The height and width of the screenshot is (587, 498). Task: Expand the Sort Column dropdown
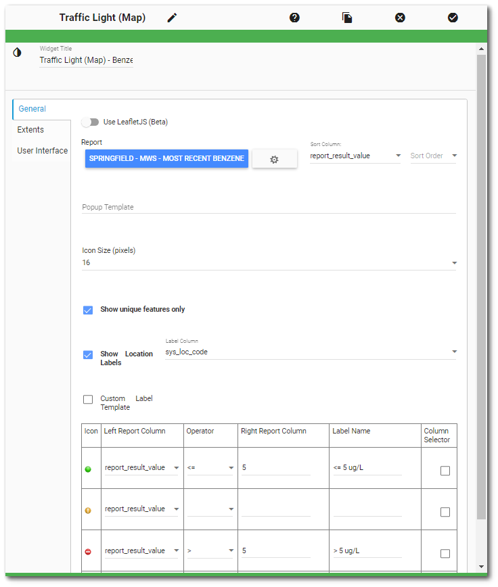coord(355,156)
